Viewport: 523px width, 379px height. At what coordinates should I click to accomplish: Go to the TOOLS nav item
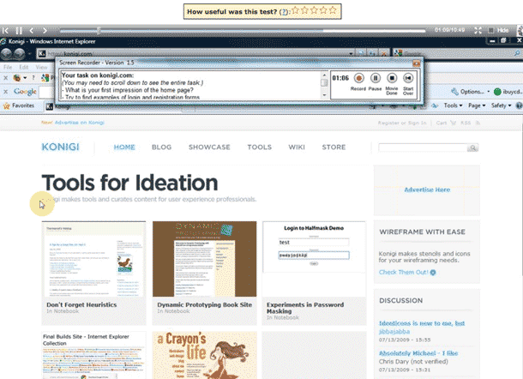tap(260, 147)
